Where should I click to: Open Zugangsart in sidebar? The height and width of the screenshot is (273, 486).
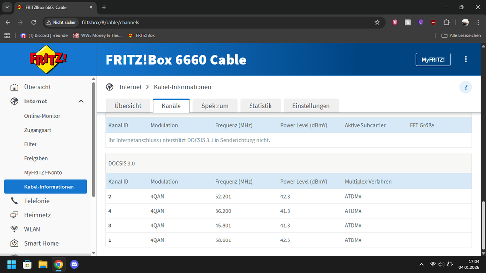(x=37, y=130)
